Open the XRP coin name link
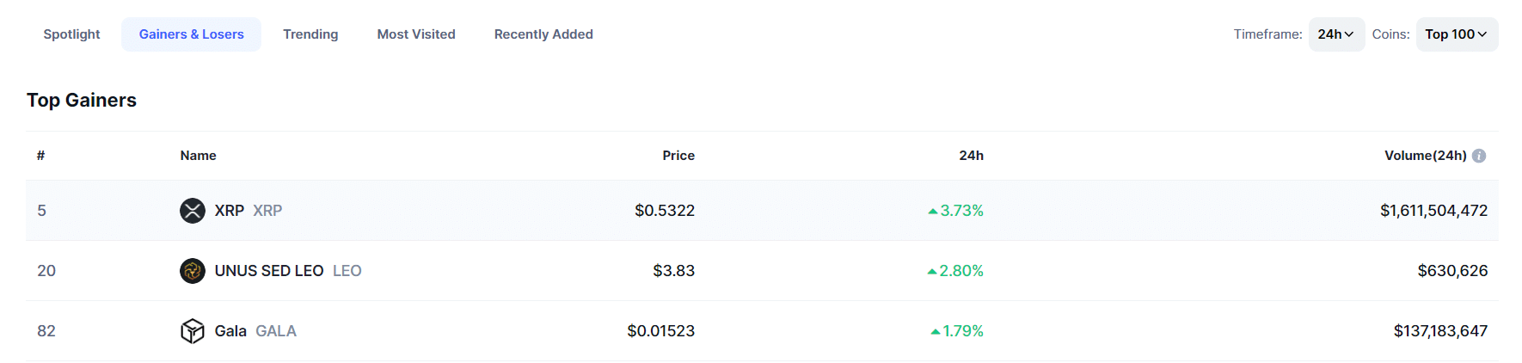 230,211
